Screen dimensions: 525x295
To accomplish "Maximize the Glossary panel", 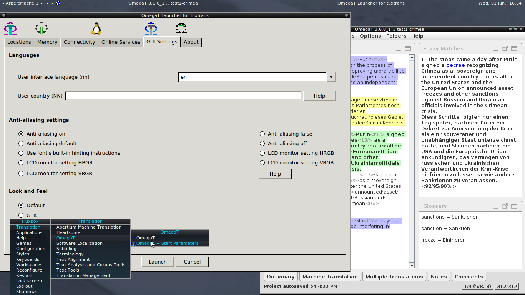I will click(514, 206).
